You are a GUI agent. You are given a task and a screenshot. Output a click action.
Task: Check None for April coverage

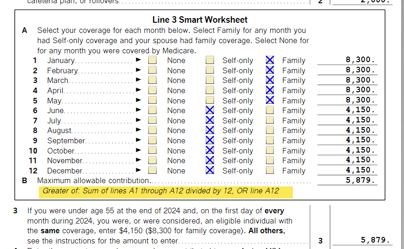pyautogui.click(x=152, y=90)
